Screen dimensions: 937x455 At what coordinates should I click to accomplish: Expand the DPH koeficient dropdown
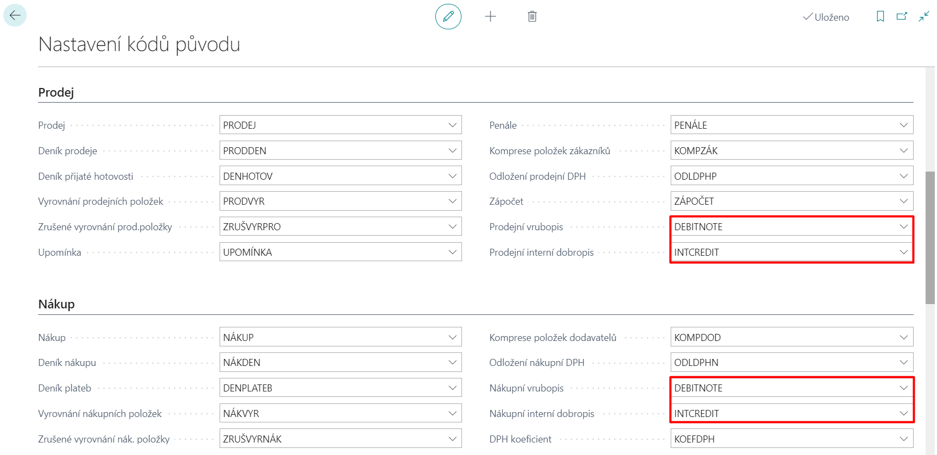903,439
